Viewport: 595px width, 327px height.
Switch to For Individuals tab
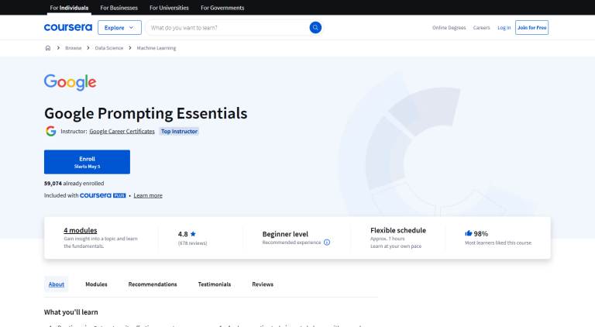[x=69, y=8]
